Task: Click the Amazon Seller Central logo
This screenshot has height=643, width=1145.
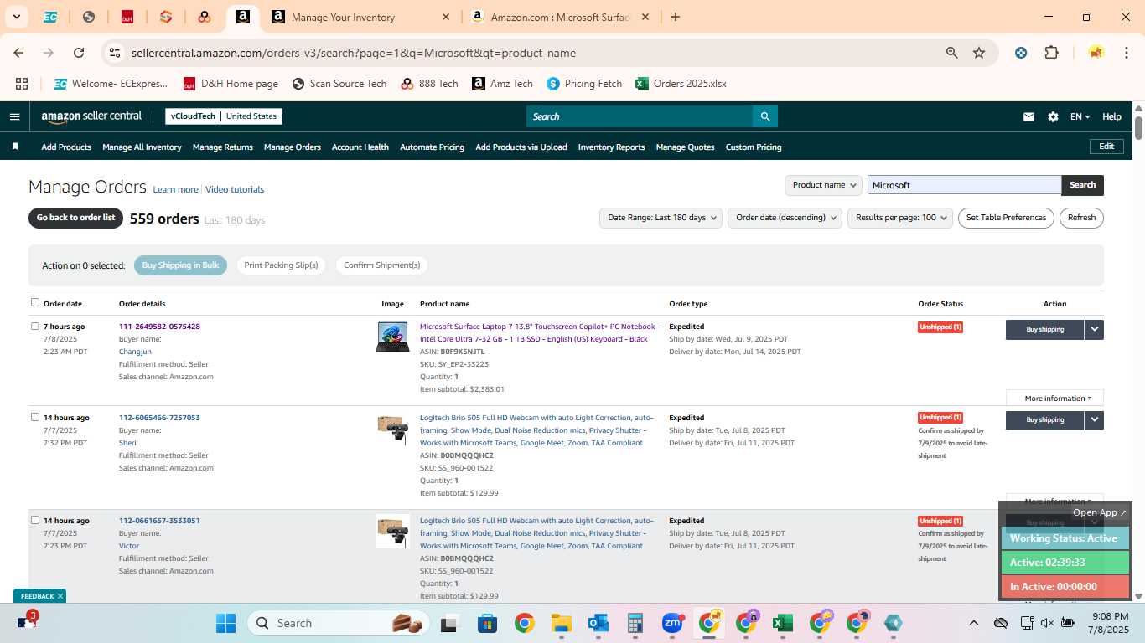Action: pos(91,116)
